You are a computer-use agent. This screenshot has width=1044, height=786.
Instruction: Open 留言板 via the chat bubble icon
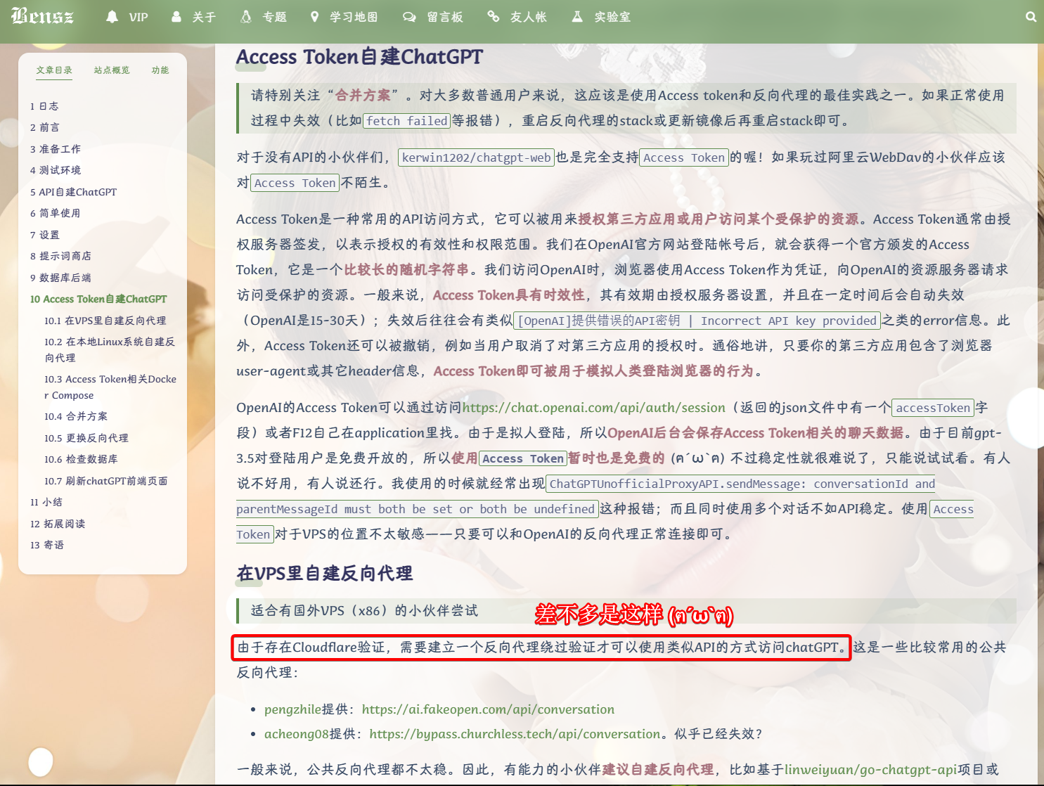[x=409, y=16]
